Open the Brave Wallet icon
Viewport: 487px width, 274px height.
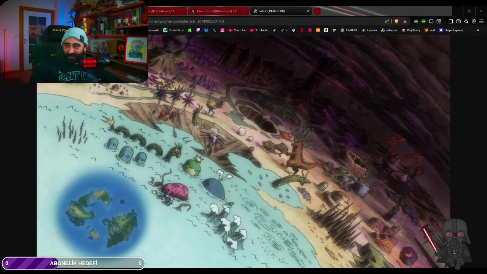(458, 21)
